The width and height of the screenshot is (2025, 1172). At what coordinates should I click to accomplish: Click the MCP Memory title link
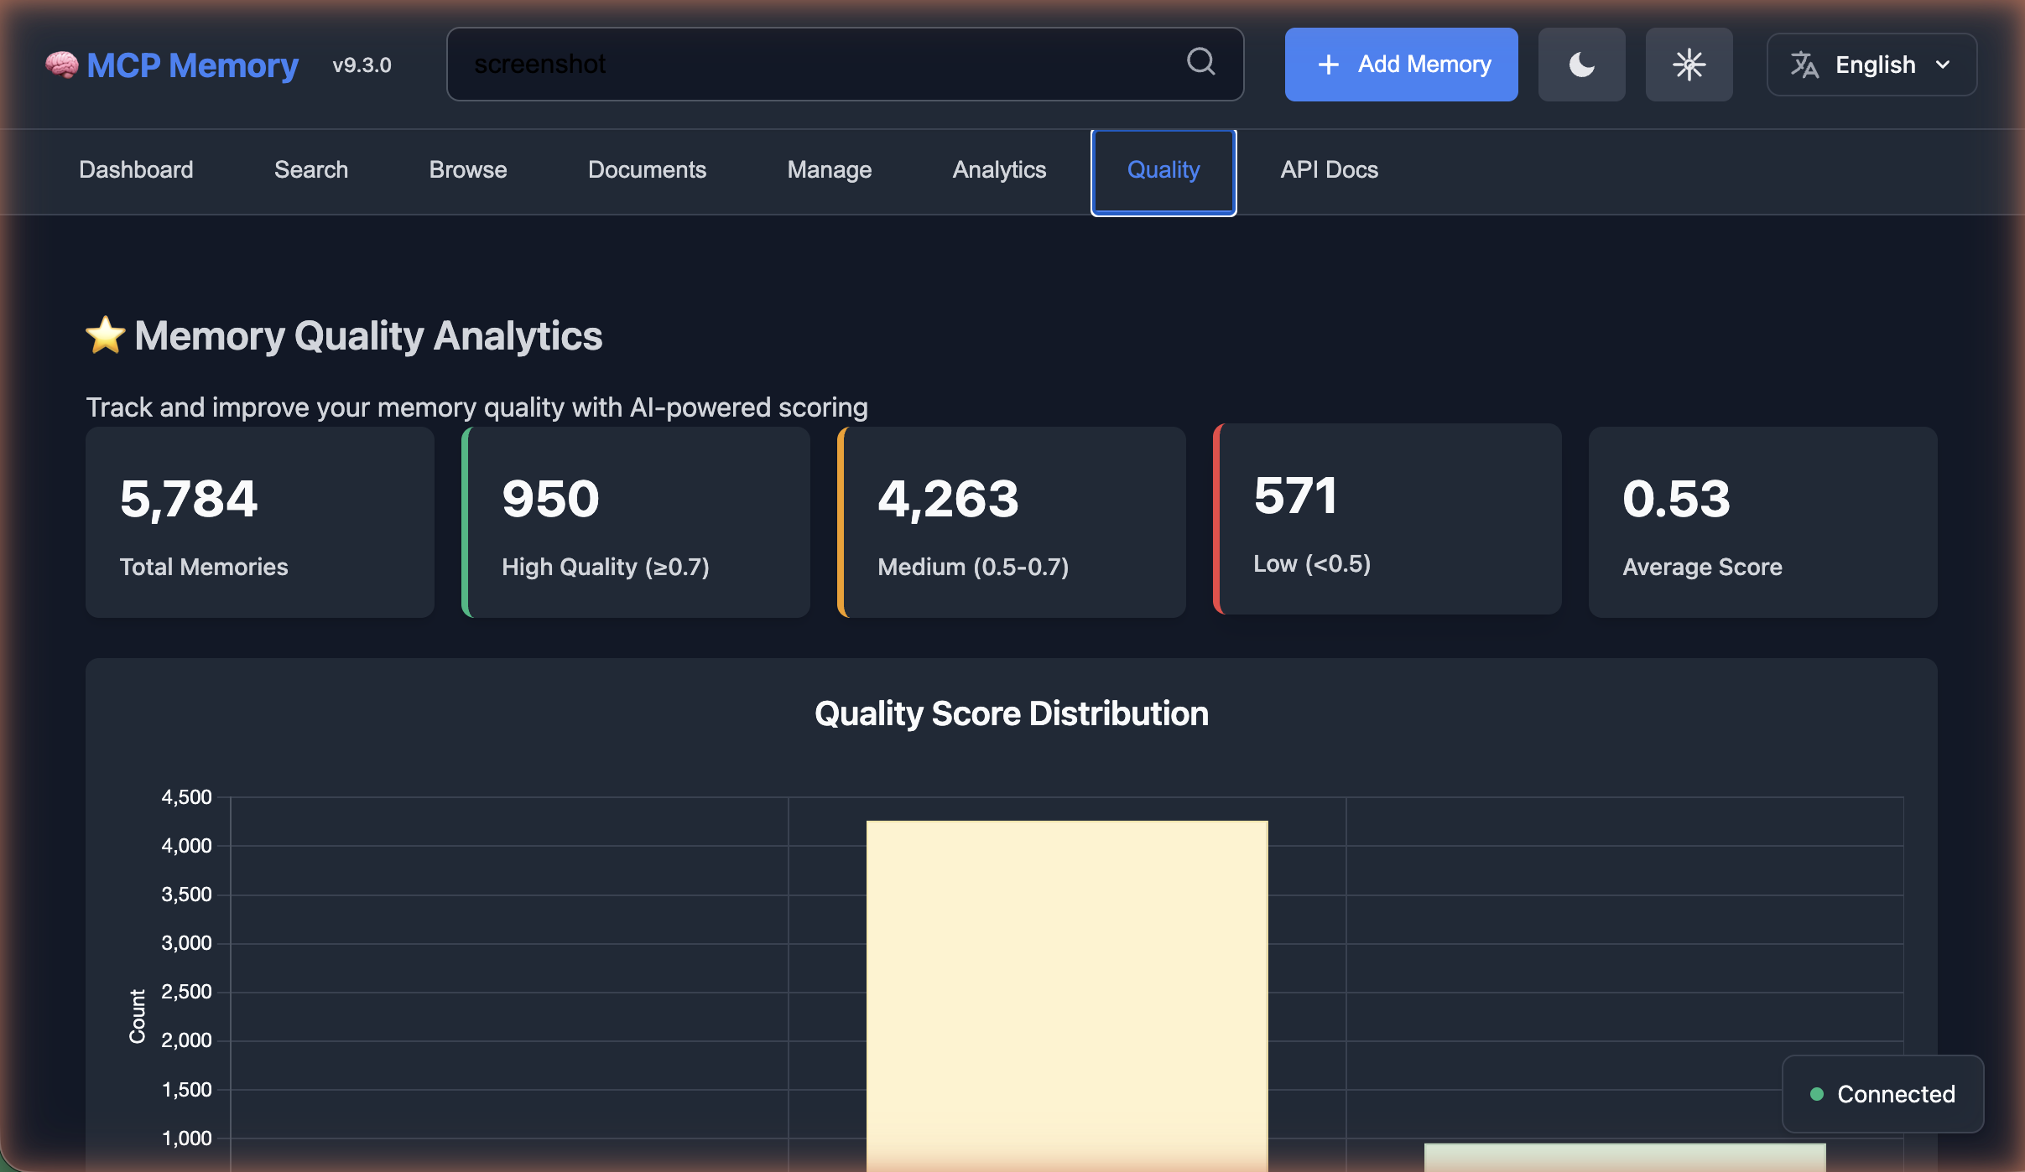click(x=192, y=65)
